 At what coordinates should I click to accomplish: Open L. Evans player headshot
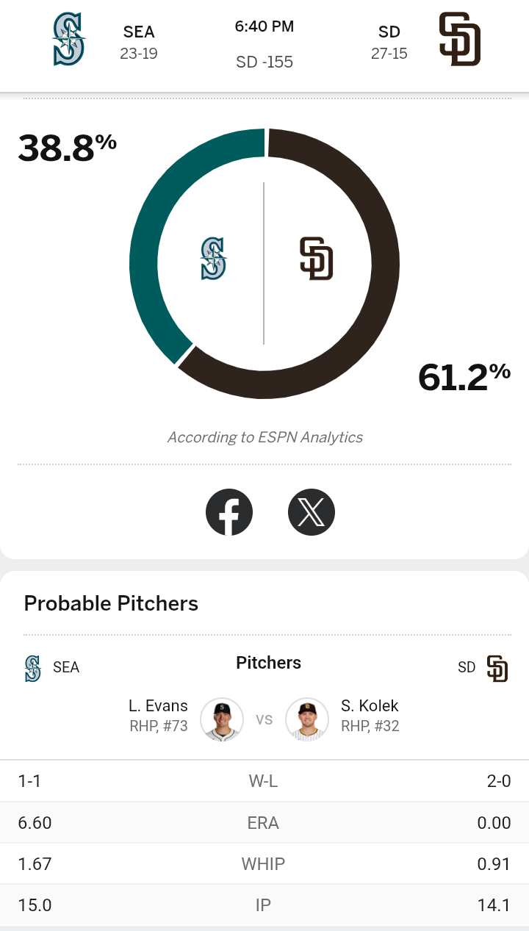pos(222,719)
